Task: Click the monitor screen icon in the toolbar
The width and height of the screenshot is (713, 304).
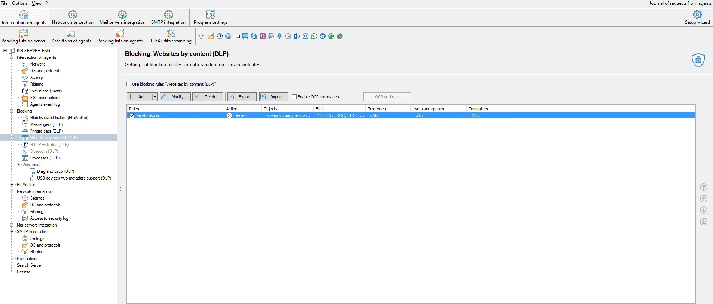Action: 245,36
